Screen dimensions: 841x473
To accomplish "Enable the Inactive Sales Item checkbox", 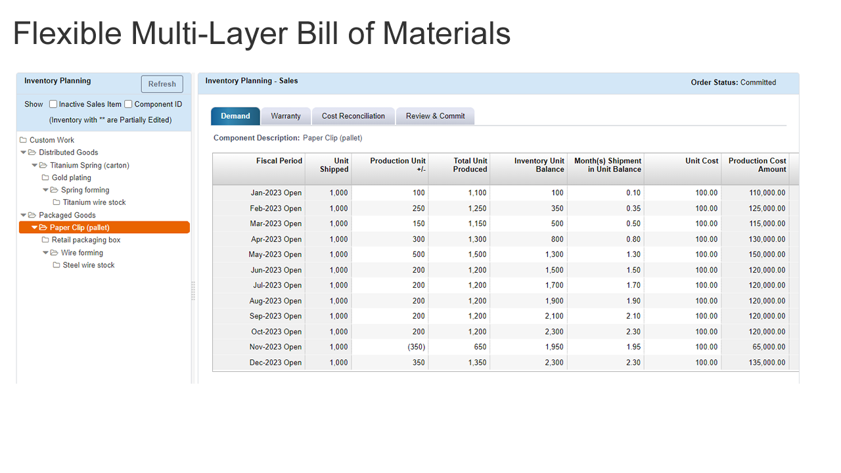I will pos(53,104).
